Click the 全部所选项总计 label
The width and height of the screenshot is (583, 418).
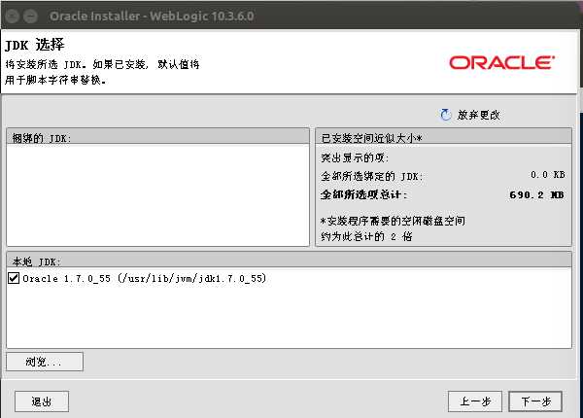[x=364, y=194]
